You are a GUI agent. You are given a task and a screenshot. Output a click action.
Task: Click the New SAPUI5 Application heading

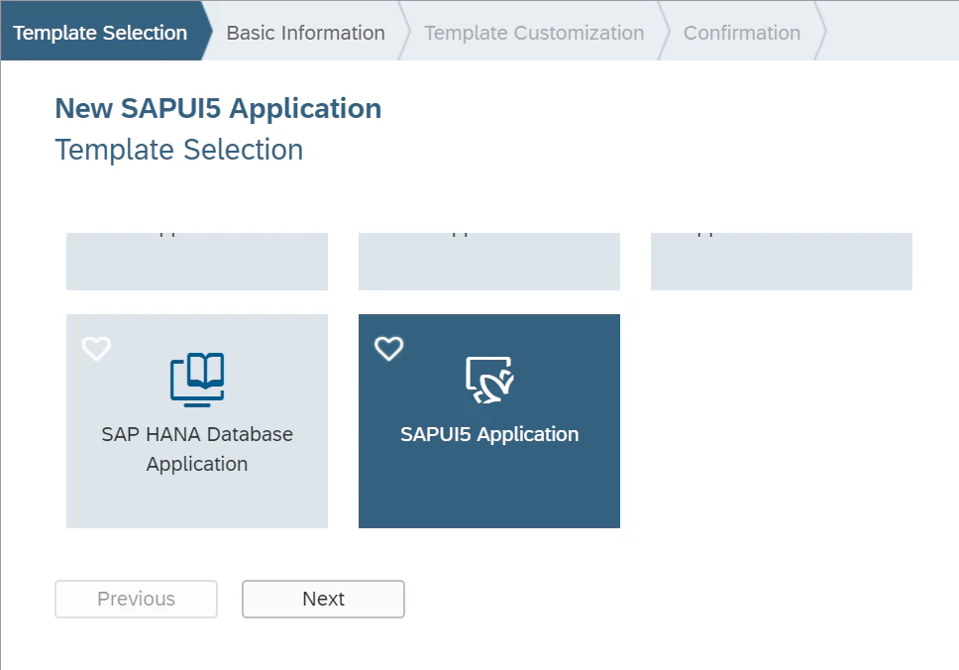[218, 109]
